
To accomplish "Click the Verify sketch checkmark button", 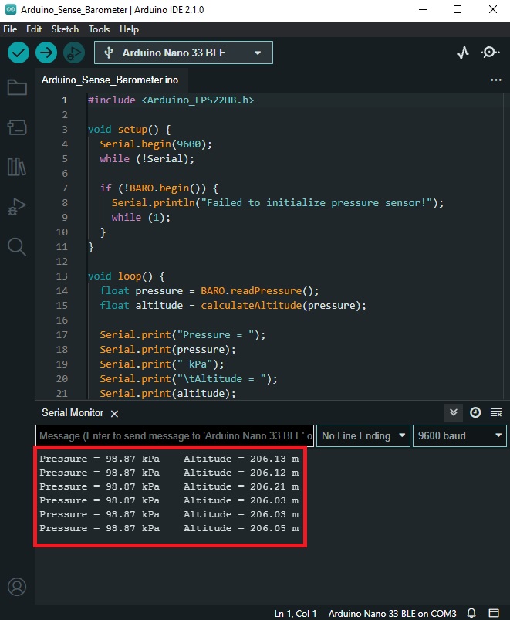I will click(x=19, y=53).
